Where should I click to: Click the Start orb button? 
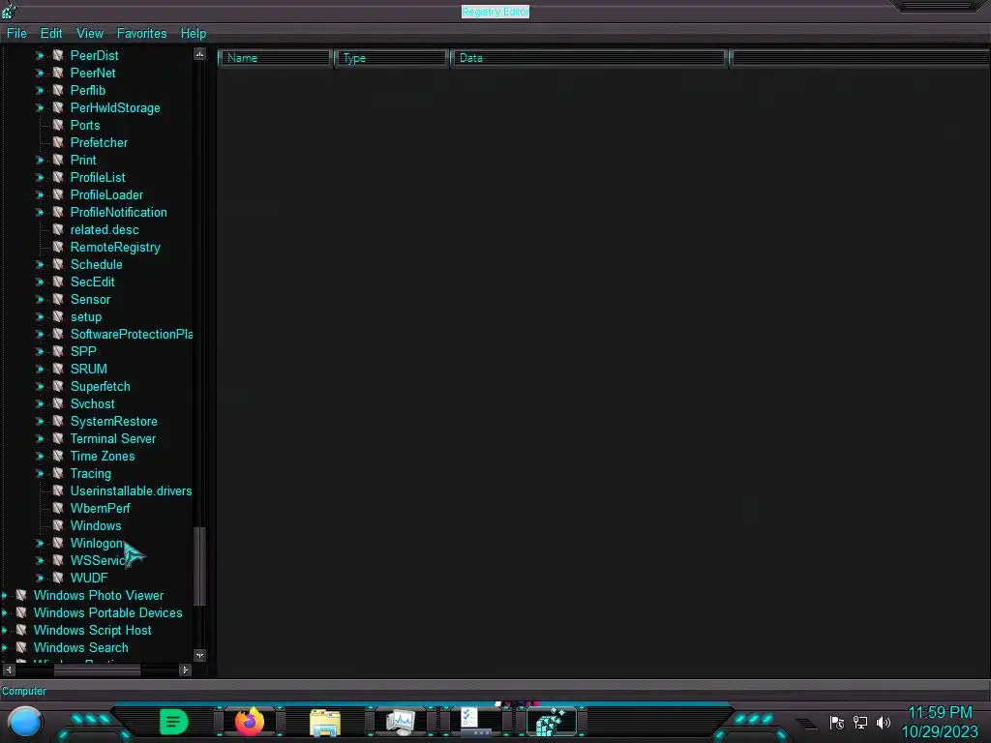(24, 722)
